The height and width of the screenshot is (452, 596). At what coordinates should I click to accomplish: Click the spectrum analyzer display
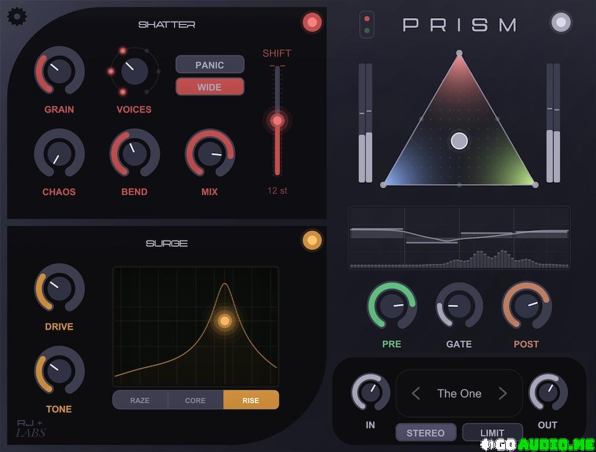(x=459, y=238)
